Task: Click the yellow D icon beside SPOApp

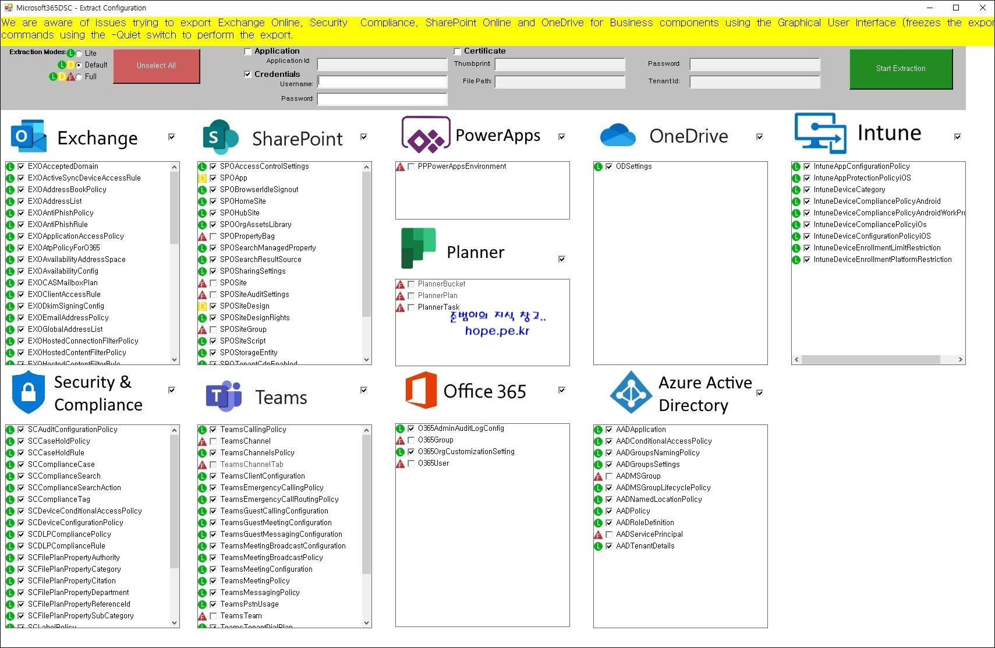Action: (x=203, y=178)
